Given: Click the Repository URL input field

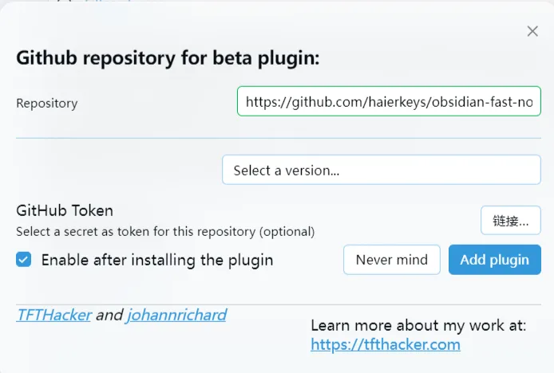Looking at the screenshot, I should (x=389, y=102).
